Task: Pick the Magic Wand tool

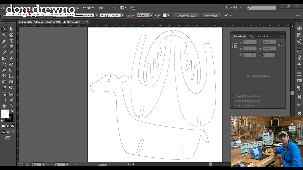Action: (x=4, y=35)
